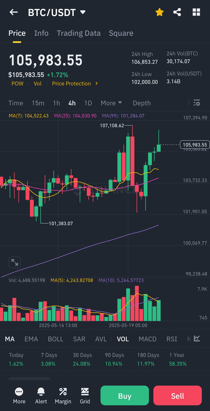Open the indicator chart settings icon
This screenshot has width=210, height=411.
click(197, 339)
